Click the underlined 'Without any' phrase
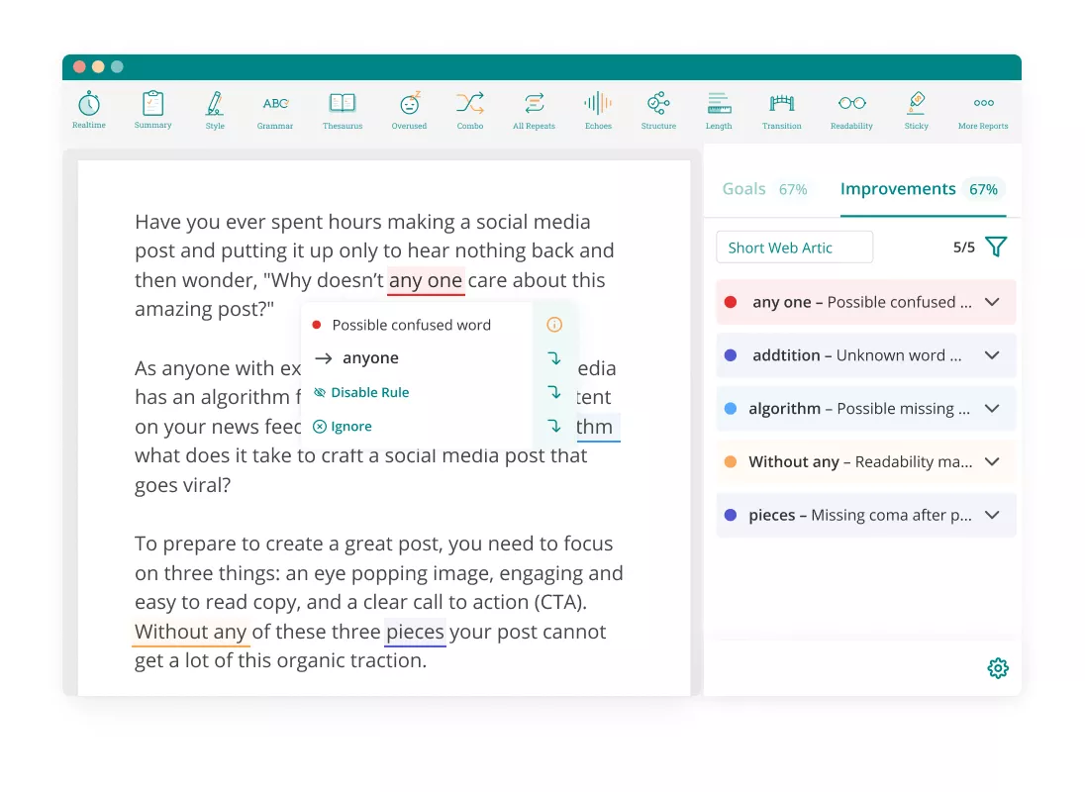This screenshot has width=1085, height=792. (190, 632)
